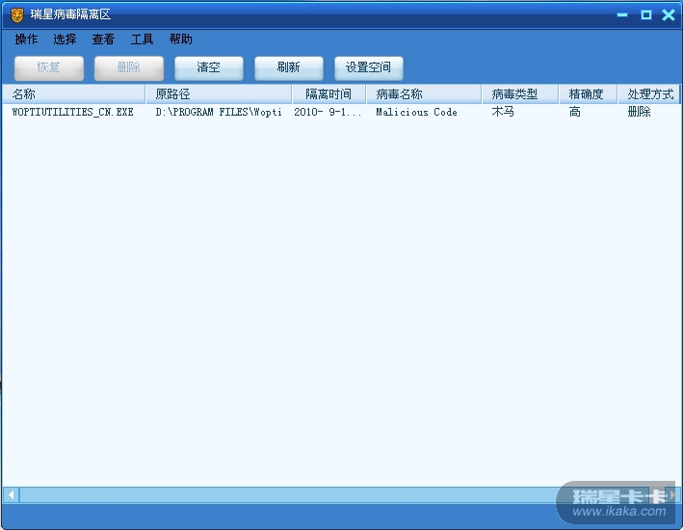The width and height of the screenshot is (683, 530).
Task: Sort by the 名称 column header
Action: coord(74,94)
